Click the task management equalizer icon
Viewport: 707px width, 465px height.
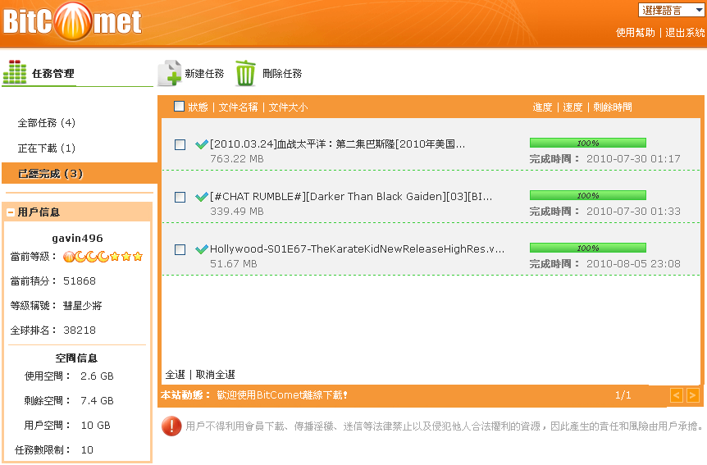[x=15, y=71]
